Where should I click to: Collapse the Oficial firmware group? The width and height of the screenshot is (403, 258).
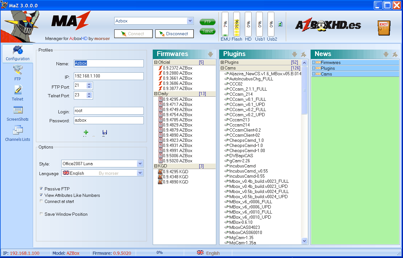coord(156,62)
